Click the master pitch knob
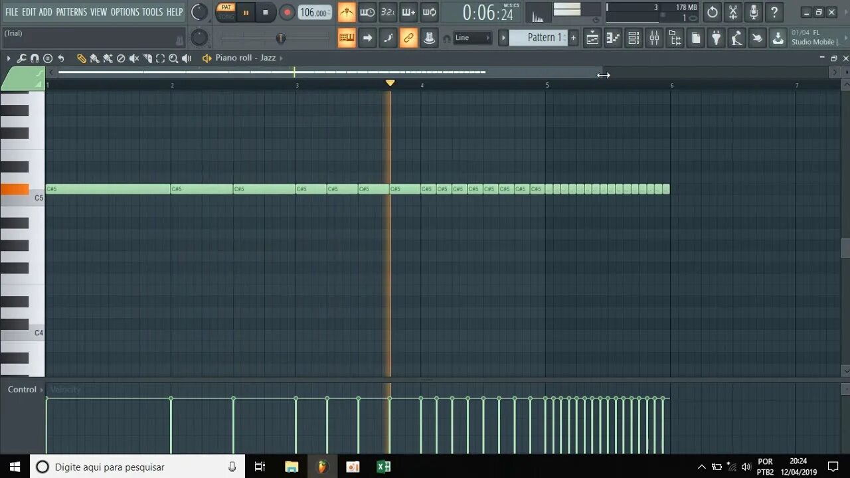The image size is (850, 478). tap(199, 38)
